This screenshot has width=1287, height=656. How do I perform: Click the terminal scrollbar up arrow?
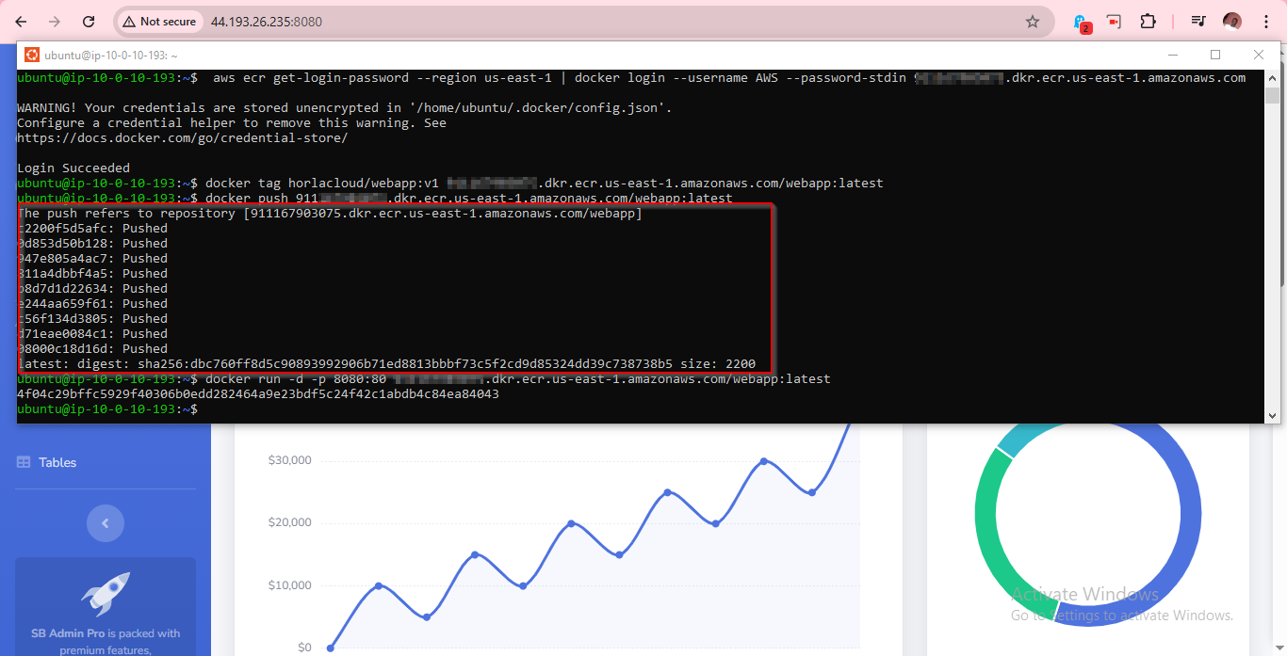[1271, 77]
